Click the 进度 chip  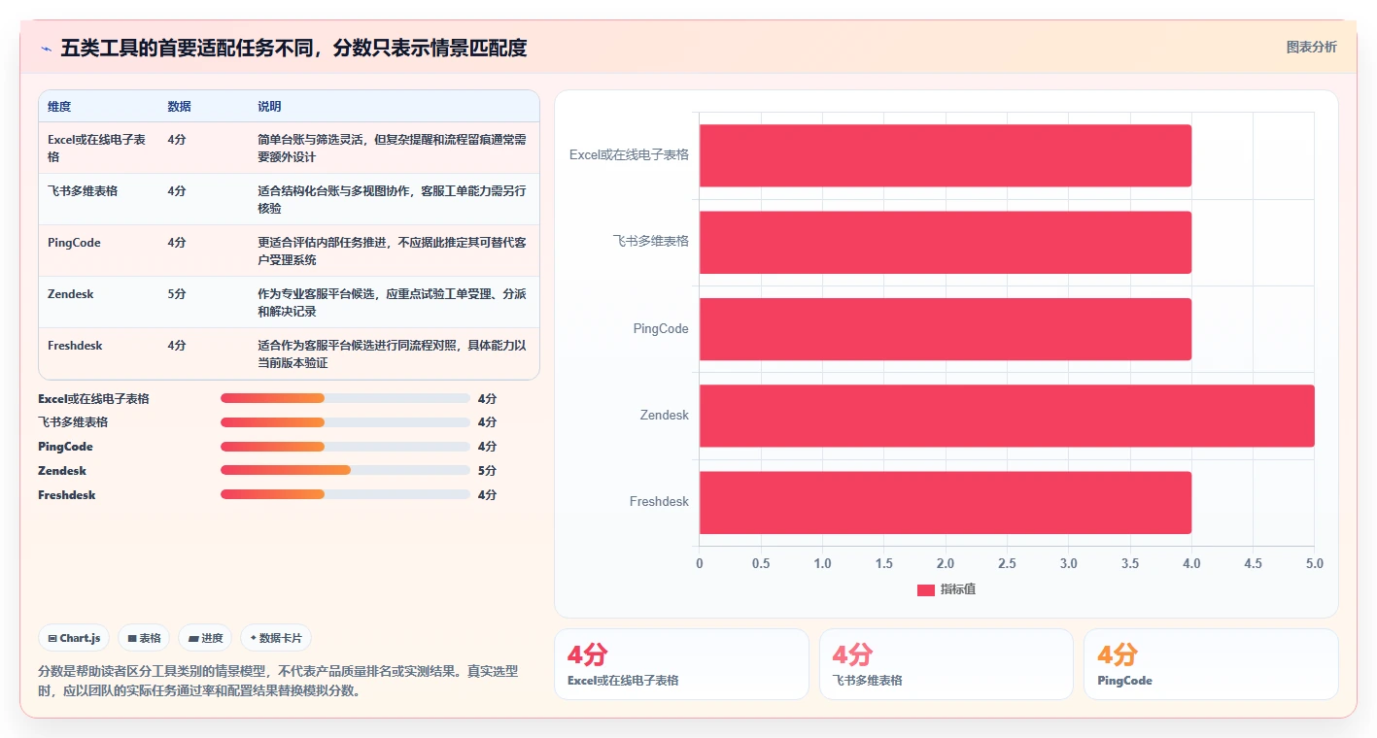point(205,638)
